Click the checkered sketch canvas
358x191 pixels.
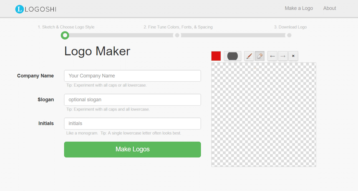264,115
